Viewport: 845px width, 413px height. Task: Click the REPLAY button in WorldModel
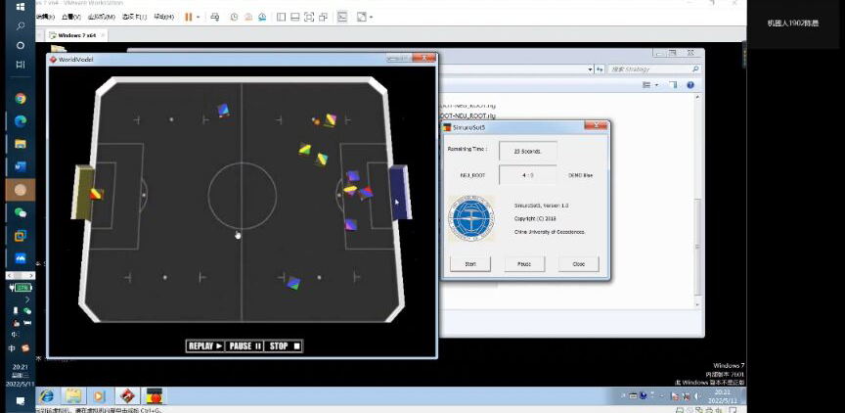205,345
